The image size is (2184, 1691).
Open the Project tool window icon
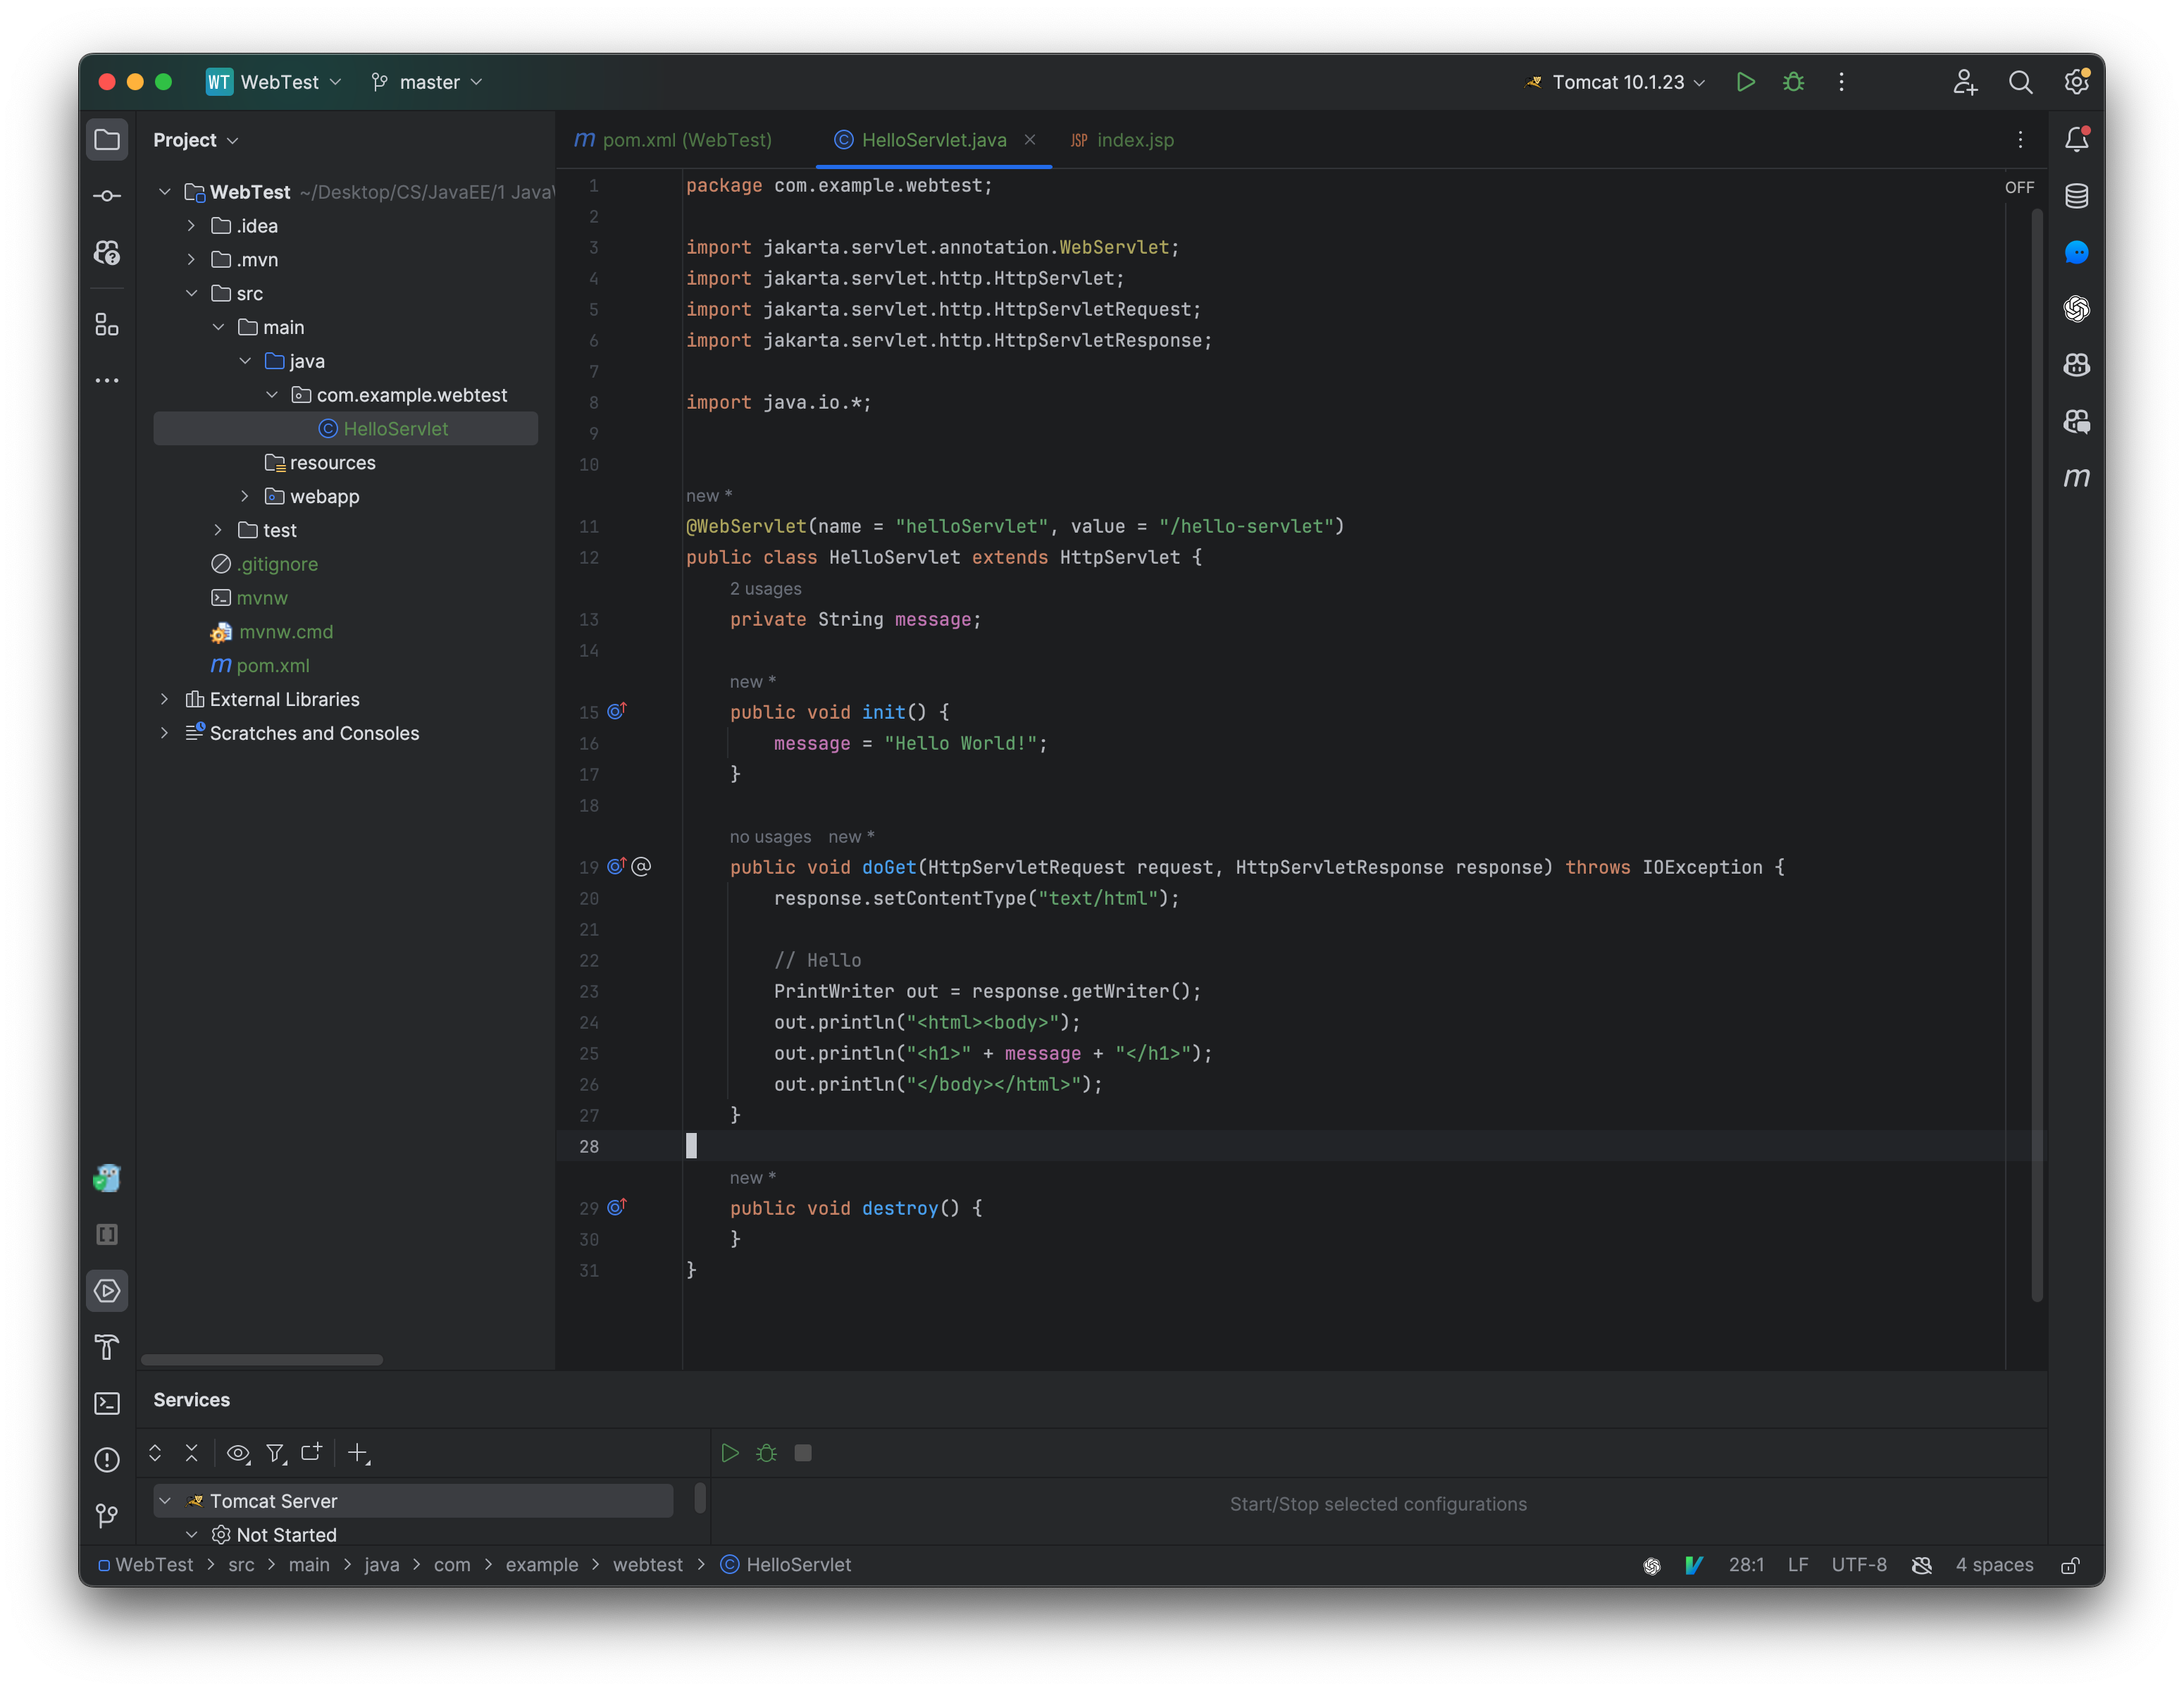(x=107, y=140)
